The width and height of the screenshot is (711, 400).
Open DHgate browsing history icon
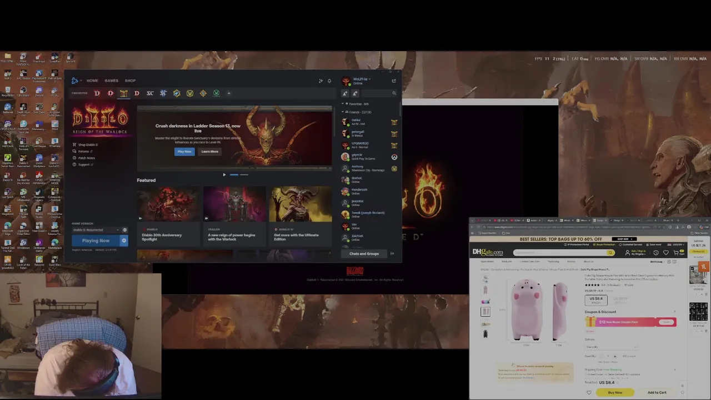tap(656, 253)
